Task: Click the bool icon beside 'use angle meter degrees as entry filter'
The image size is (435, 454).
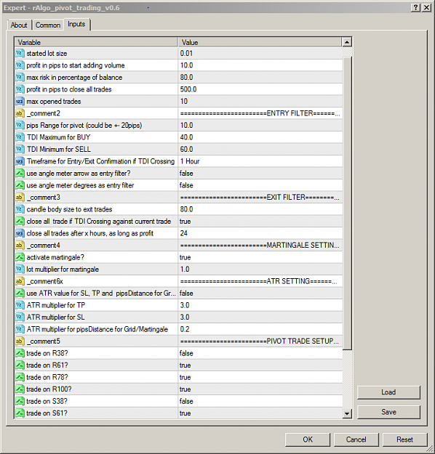Action: click(20, 185)
